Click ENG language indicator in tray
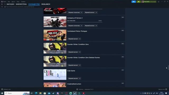 tap(157, 93)
